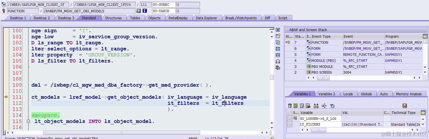Click the Program column header in stack

click(x=403, y=36)
